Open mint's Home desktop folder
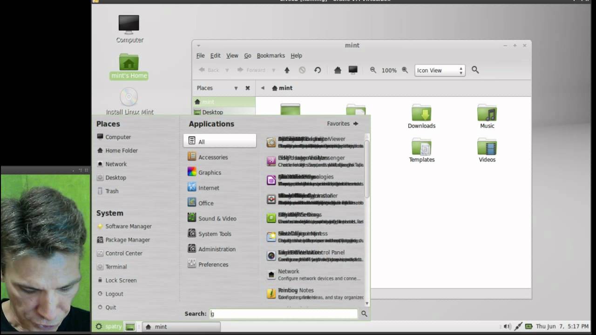The image size is (596, 335). point(129,66)
